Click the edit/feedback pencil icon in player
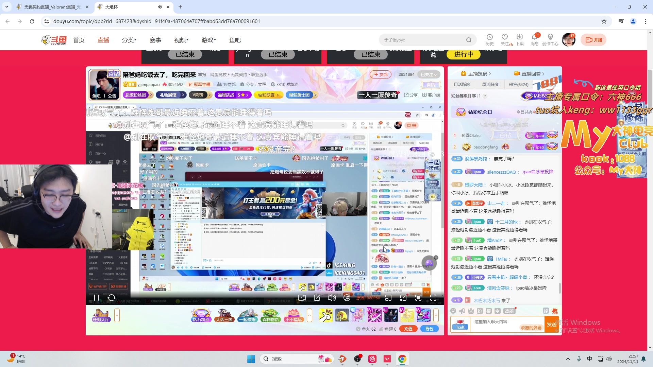 pos(317,298)
